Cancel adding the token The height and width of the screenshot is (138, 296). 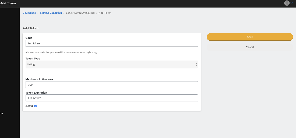pyautogui.click(x=250, y=47)
